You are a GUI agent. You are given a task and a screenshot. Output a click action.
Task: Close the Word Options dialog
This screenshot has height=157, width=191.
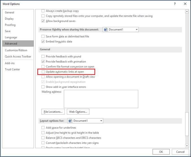pos(185,4)
